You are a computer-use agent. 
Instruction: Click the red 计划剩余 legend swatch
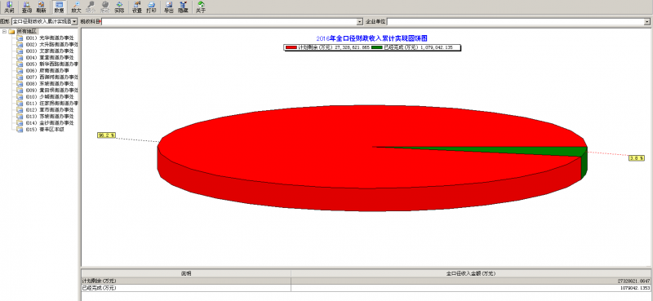(x=291, y=48)
